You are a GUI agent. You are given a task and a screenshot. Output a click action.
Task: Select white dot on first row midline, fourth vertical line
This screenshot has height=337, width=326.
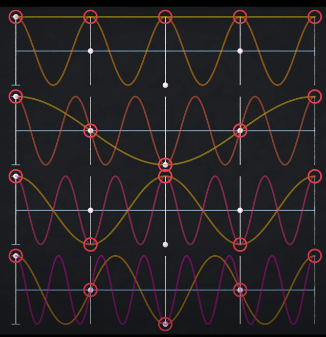coord(240,51)
